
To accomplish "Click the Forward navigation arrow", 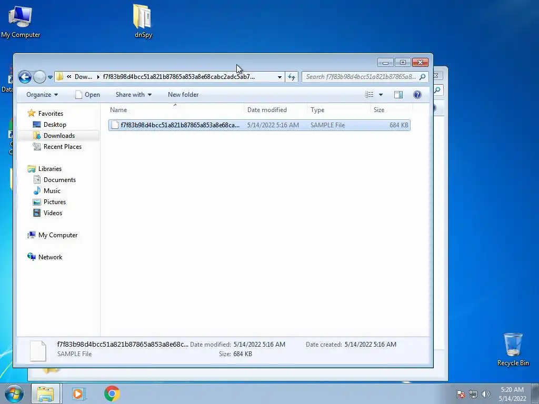I will (x=39, y=77).
